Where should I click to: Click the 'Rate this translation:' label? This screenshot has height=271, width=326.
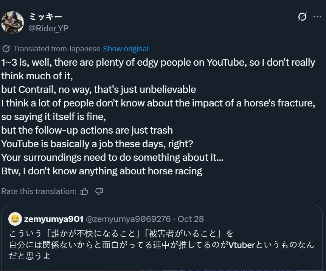39,191
